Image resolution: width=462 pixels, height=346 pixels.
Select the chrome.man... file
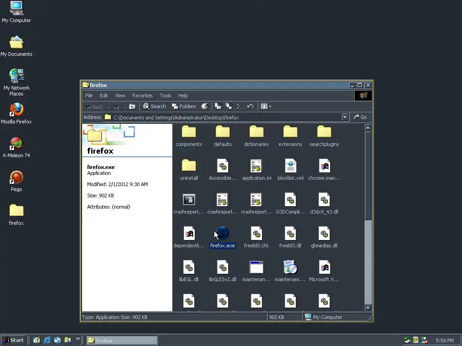point(324,170)
